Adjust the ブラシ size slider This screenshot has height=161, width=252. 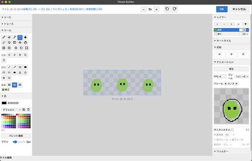pos(19,142)
